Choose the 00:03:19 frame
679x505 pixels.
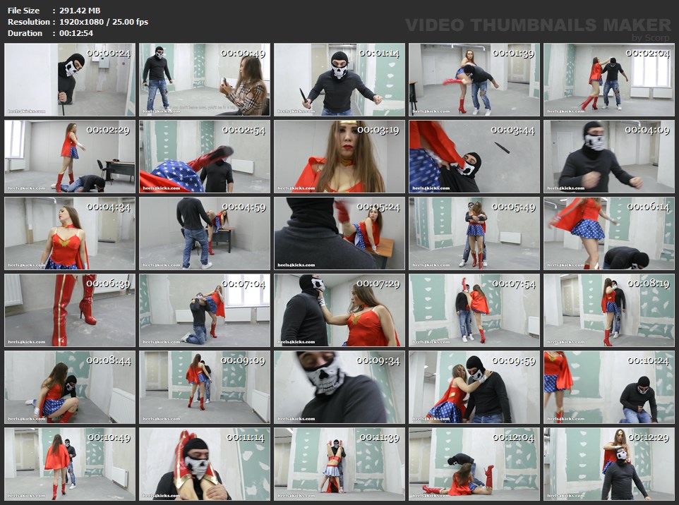pyautogui.click(x=339, y=157)
